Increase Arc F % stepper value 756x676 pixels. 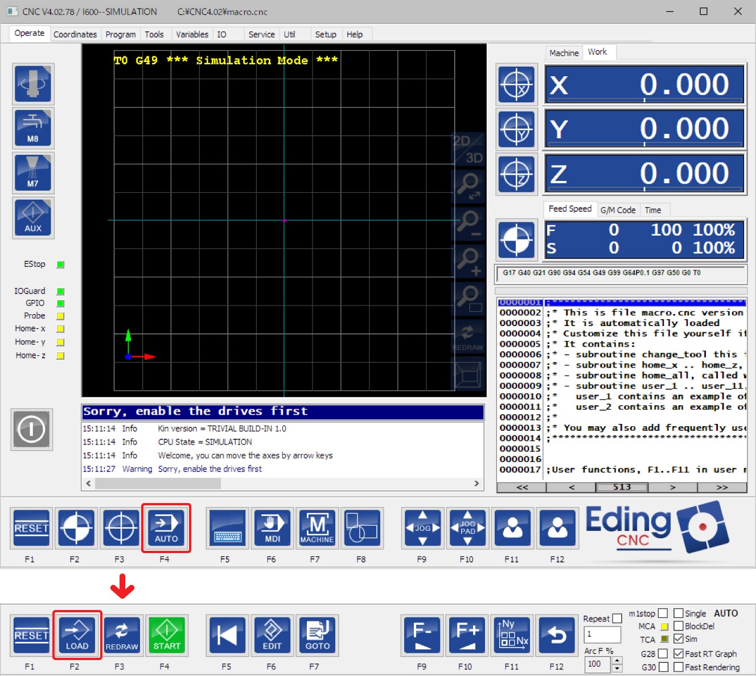click(x=617, y=660)
